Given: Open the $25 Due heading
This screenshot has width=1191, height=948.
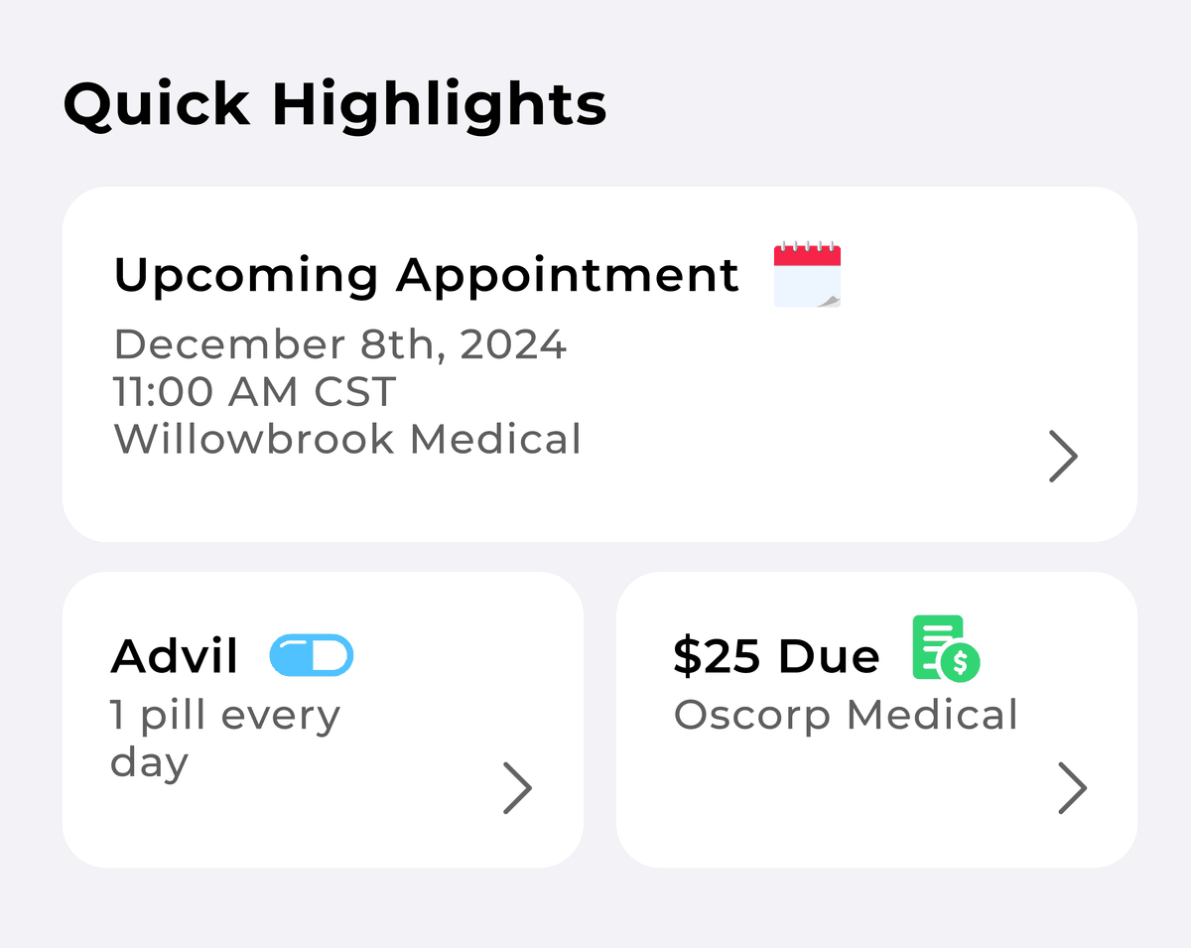Looking at the screenshot, I should click(x=776, y=656).
